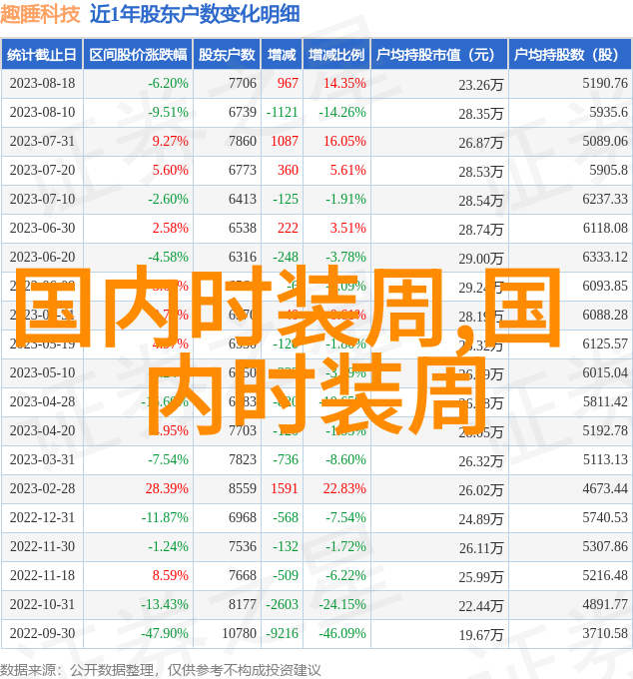The width and height of the screenshot is (633, 679).
Task: Click the date cell 2022-11-18
Action: click(x=42, y=576)
